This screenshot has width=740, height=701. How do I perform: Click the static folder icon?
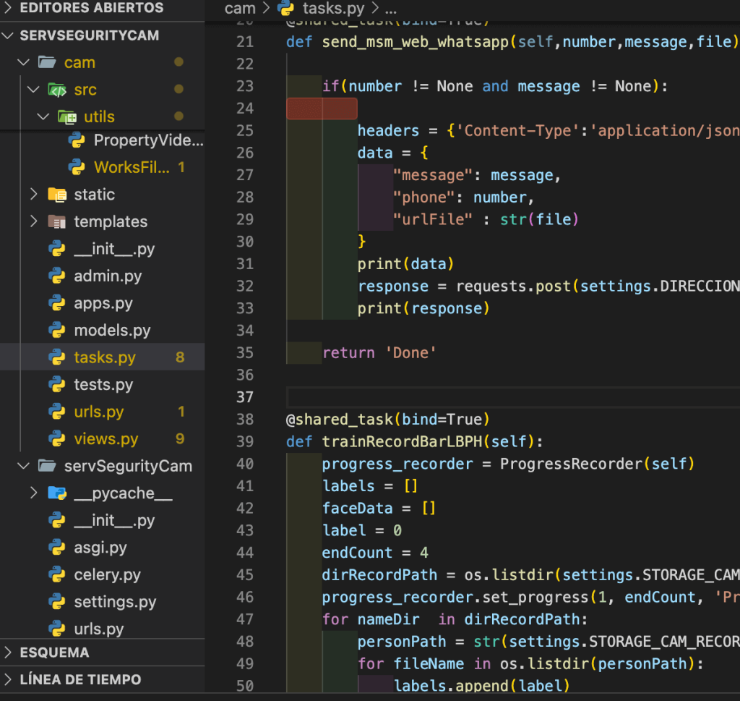(x=57, y=195)
